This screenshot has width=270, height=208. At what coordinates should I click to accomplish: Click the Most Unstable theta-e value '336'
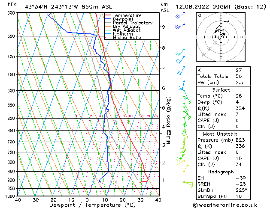(240, 146)
